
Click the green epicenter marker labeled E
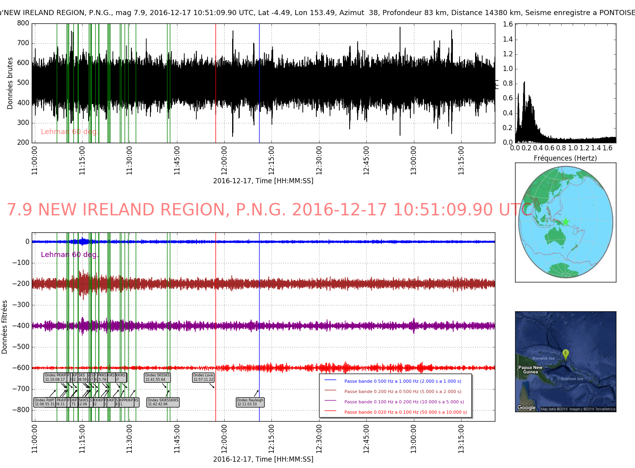coord(566,353)
